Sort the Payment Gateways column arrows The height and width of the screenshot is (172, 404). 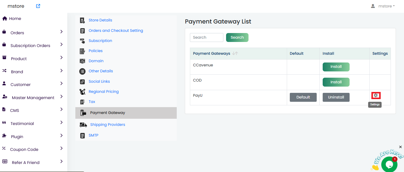click(235, 54)
